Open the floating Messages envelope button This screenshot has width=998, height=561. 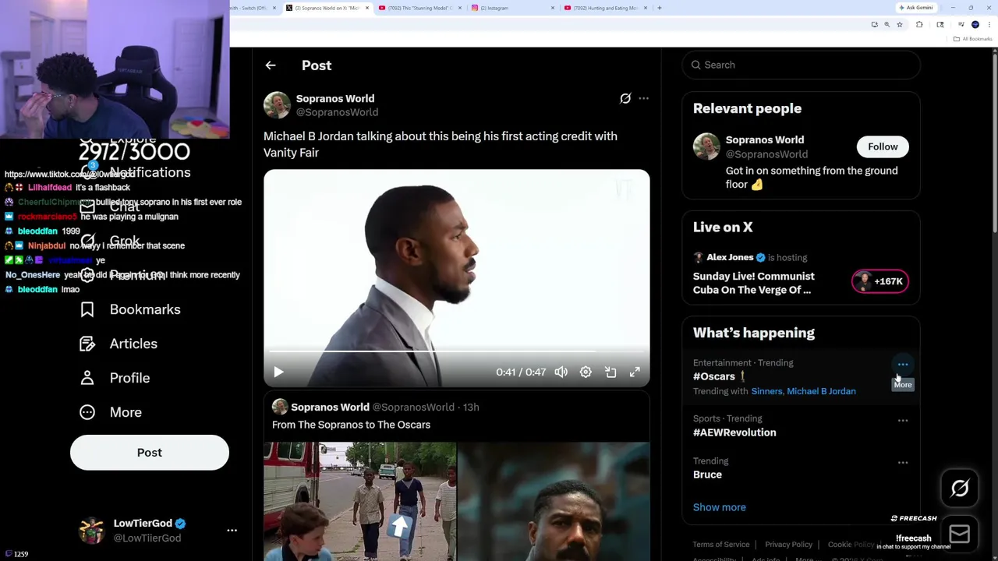click(x=960, y=534)
